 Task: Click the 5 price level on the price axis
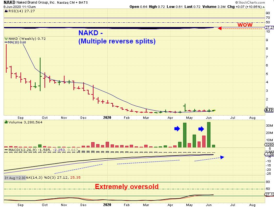pyautogui.click(x=267, y=74)
